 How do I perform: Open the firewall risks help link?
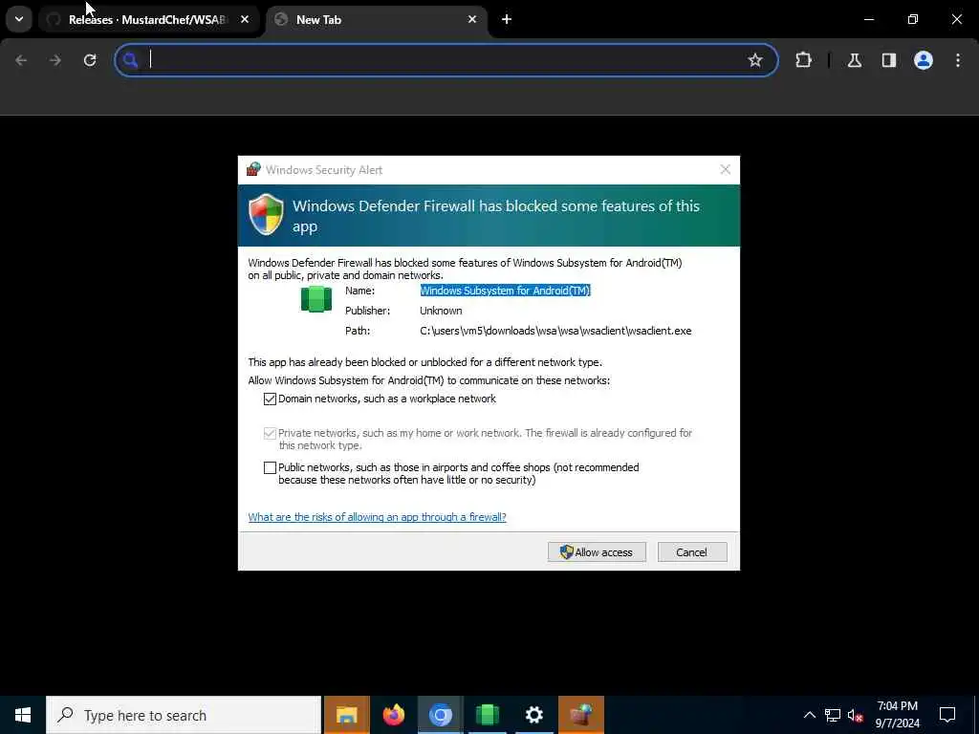coord(377,517)
